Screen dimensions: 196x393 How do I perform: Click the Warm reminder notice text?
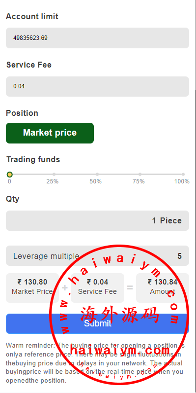click(x=95, y=363)
